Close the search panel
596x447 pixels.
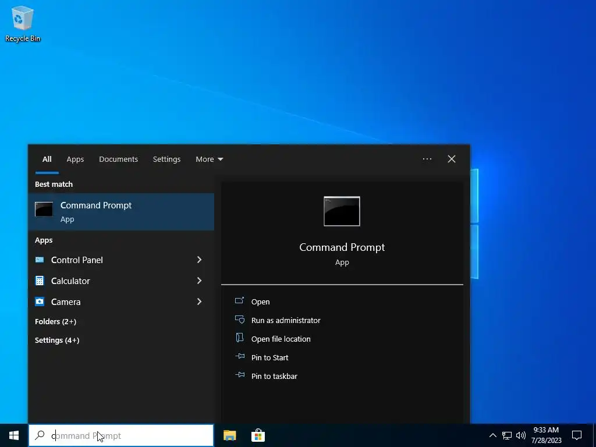click(x=451, y=159)
